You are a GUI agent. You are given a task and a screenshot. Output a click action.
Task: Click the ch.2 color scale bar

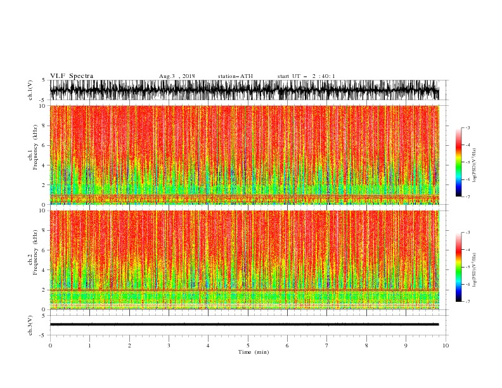point(458,267)
